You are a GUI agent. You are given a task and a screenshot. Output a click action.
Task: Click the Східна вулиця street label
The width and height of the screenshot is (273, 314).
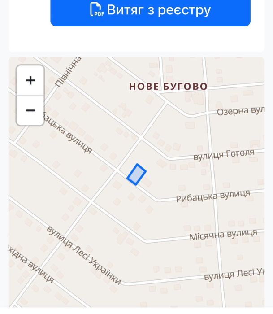tap(31, 264)
